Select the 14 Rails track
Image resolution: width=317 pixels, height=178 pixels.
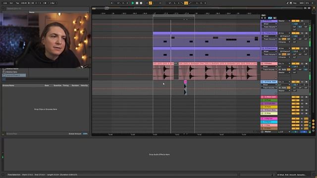(269, 107)
